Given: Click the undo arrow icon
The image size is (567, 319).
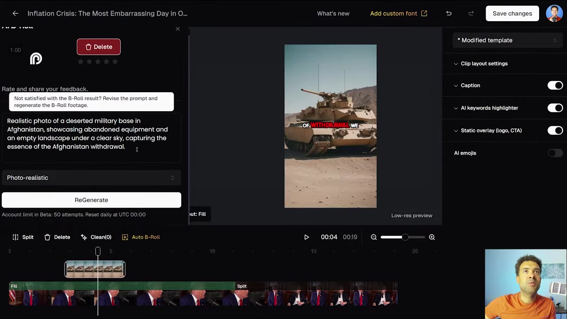Looking at the screenshot, I should 449,13.
